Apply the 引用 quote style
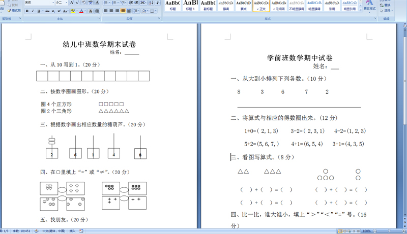The width and height of the screenshot is (407, 234). click(x=332, y=6)
